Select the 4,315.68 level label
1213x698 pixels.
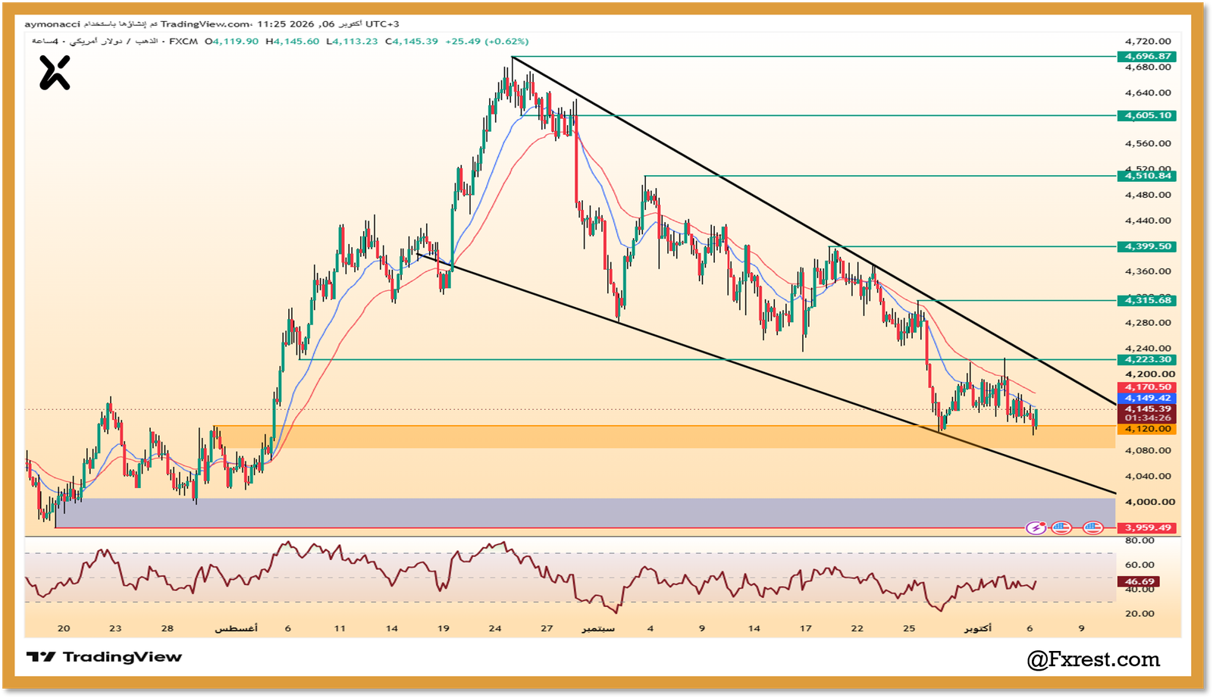(1147, 300)
